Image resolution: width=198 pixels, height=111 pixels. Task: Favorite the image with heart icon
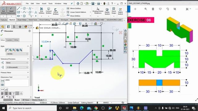pyautogui.click(x=160, y=9)
